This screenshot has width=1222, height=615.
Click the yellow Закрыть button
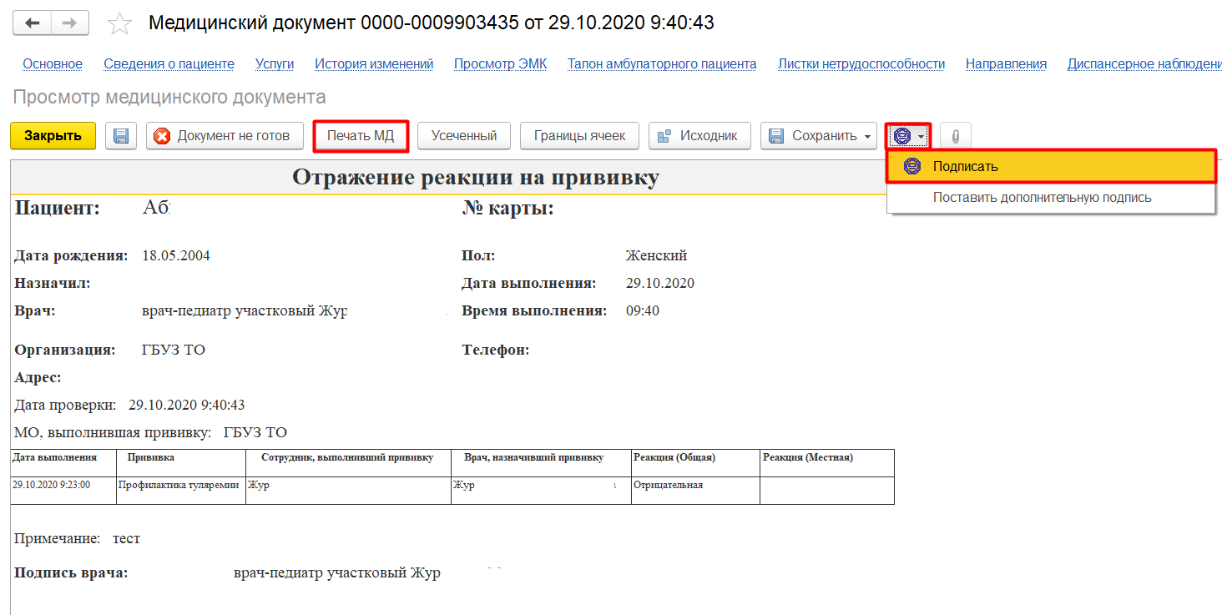point(53,136)
